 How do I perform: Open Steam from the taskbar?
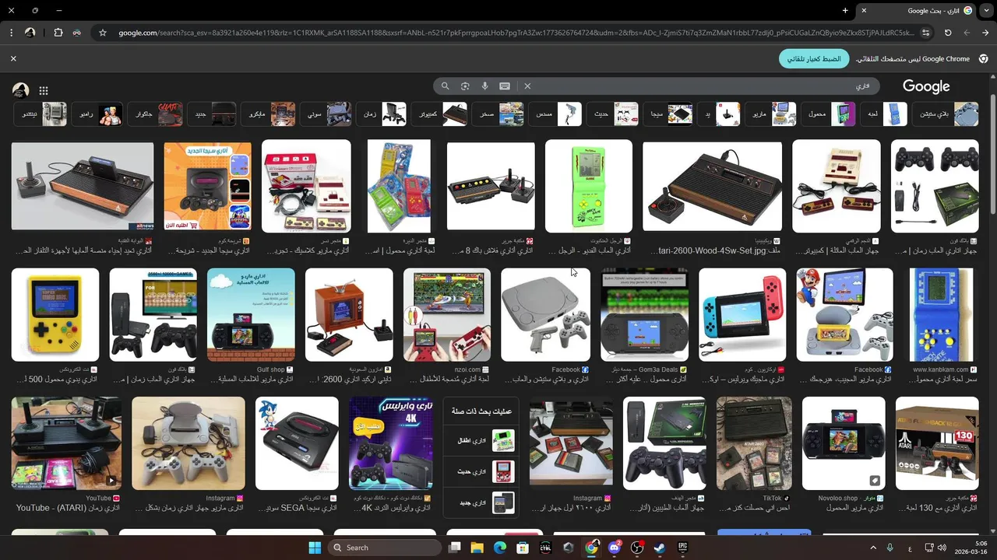pos(660,548)
